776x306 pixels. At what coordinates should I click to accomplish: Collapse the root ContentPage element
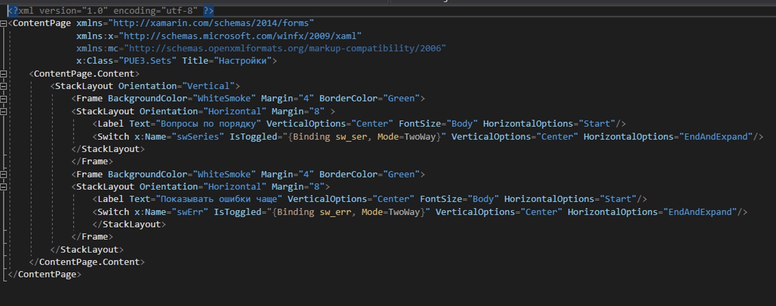coord(3,23)
